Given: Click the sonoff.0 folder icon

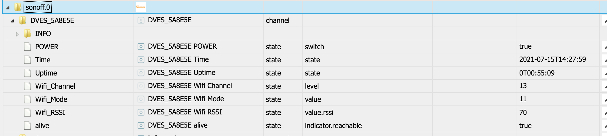Looking at the screenshot, I should 18,7.
